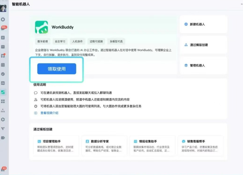The image size is (243, 175).
Task: Select the 情报收集助手 template title
Action: pos(148,141)
